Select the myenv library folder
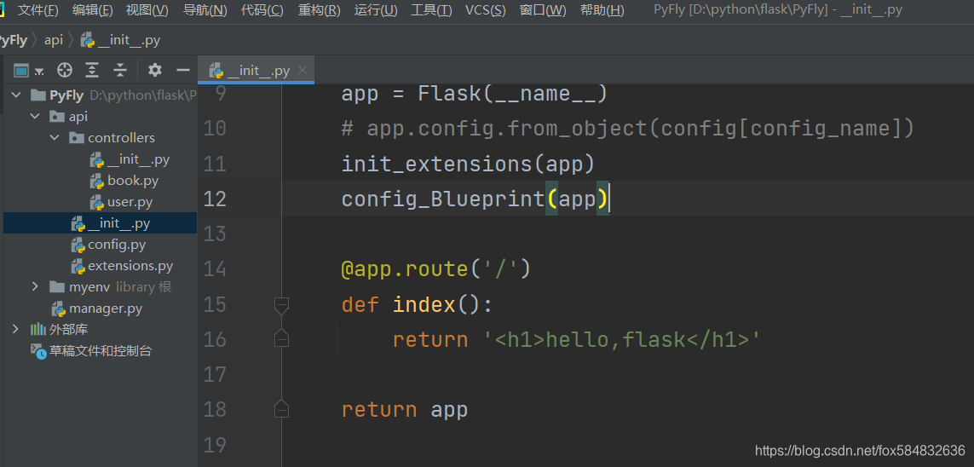Image resolution: width=974 pixels, height=467 pixels. [x=89, y=286]
